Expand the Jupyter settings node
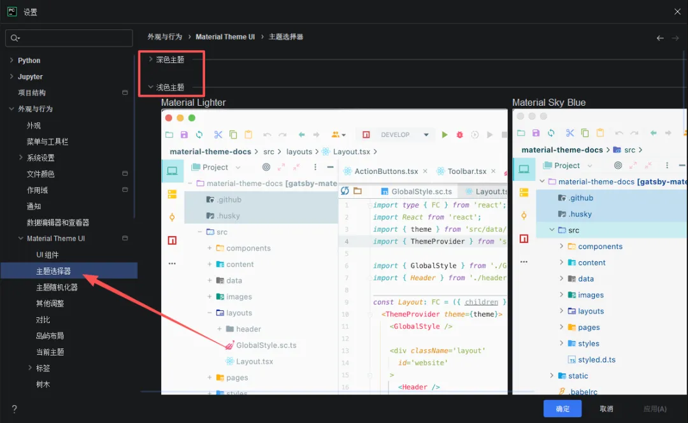688x423 pixels. point(11,76)
